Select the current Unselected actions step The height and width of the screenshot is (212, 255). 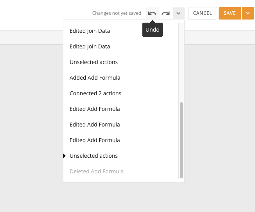93,156
